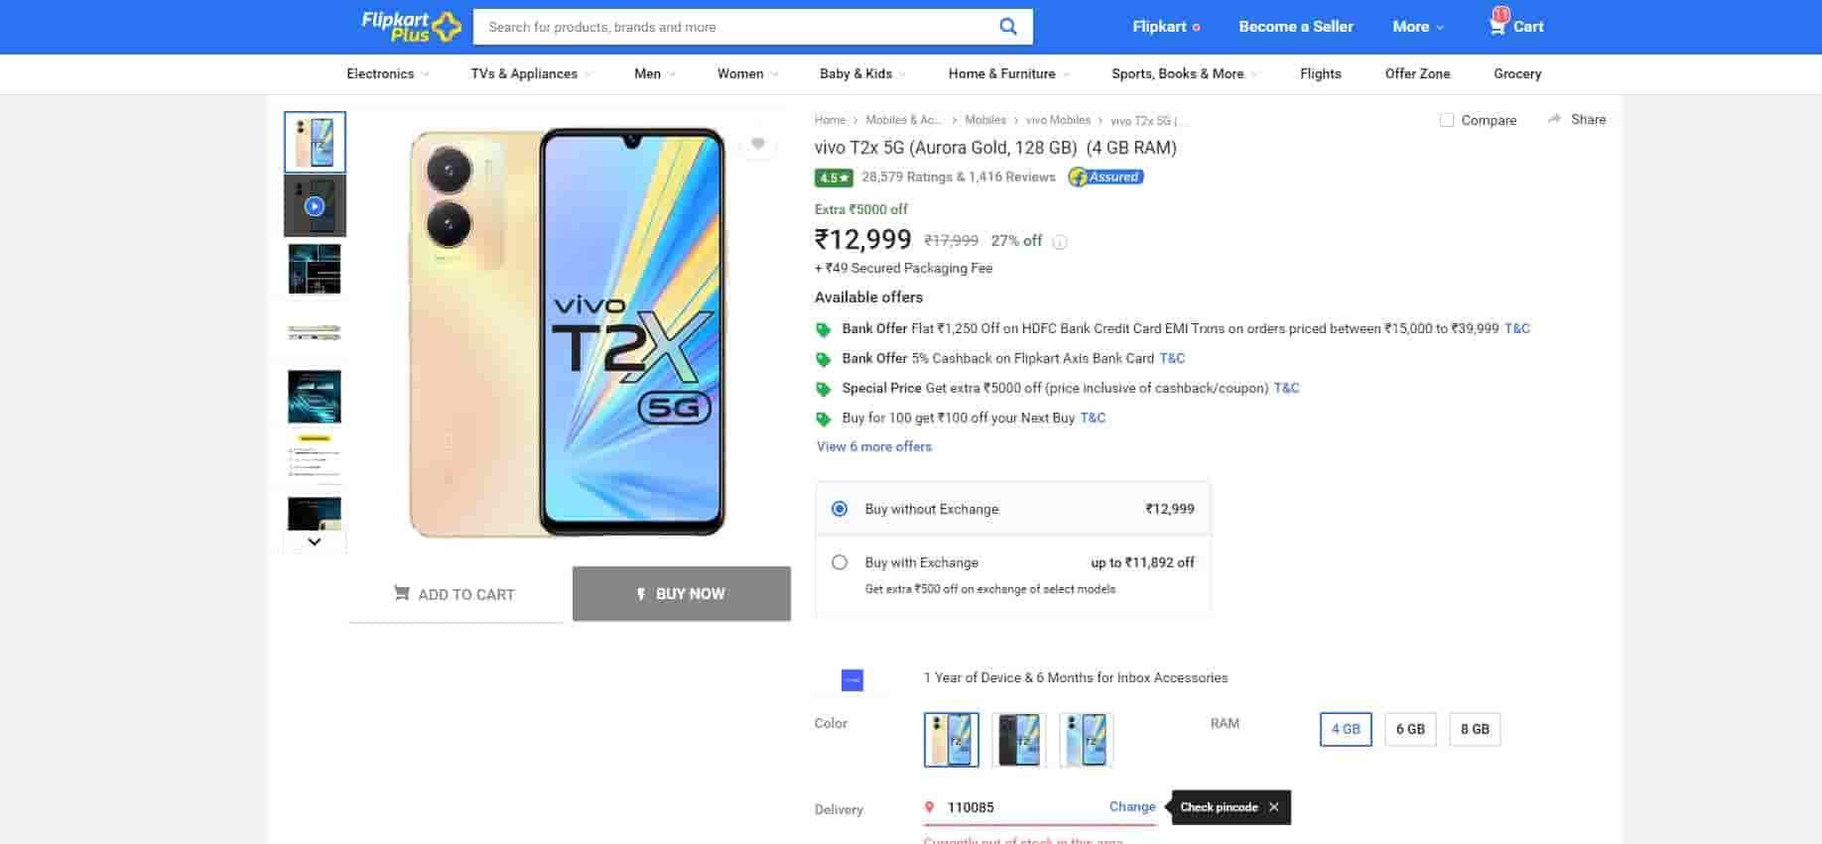The height and width of the screenshot is (844, 1822).
Task: Click the price info icon
Action: (x=1060, y=242)
